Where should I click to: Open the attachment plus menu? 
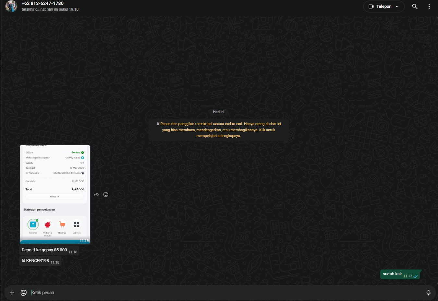(12, 293)
